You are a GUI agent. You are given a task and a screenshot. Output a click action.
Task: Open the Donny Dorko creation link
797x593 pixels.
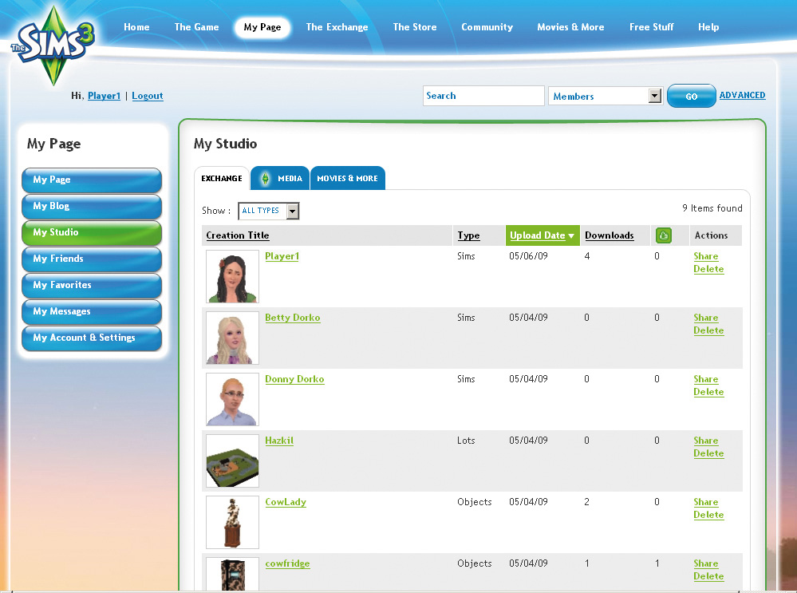click(x=294, y=379)
